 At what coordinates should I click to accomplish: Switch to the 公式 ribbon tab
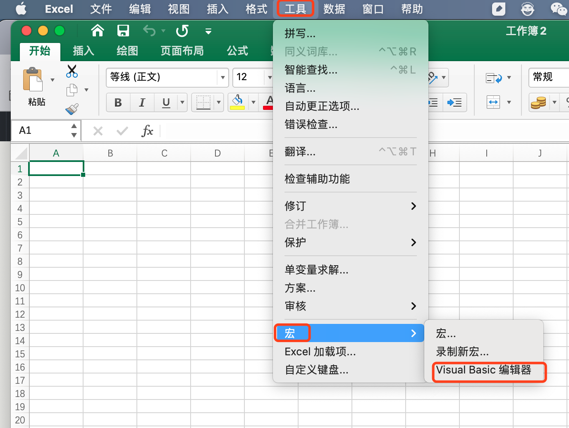pyautogui.click(x=237, y=51)
